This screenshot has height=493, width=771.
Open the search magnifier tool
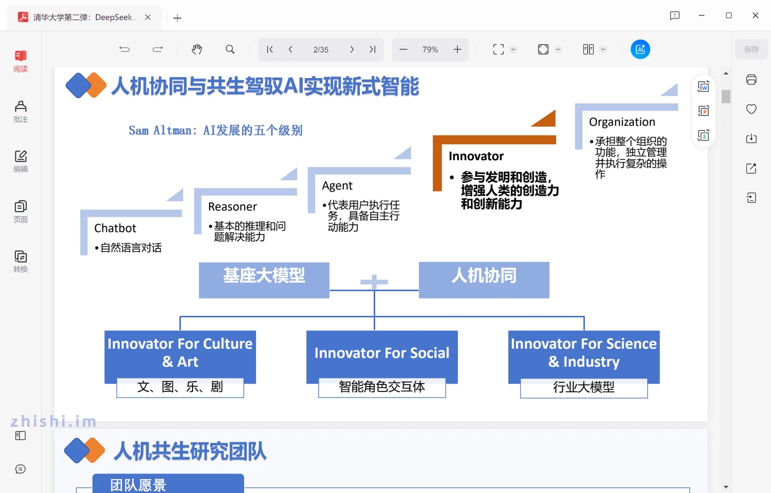coord(230,49)
